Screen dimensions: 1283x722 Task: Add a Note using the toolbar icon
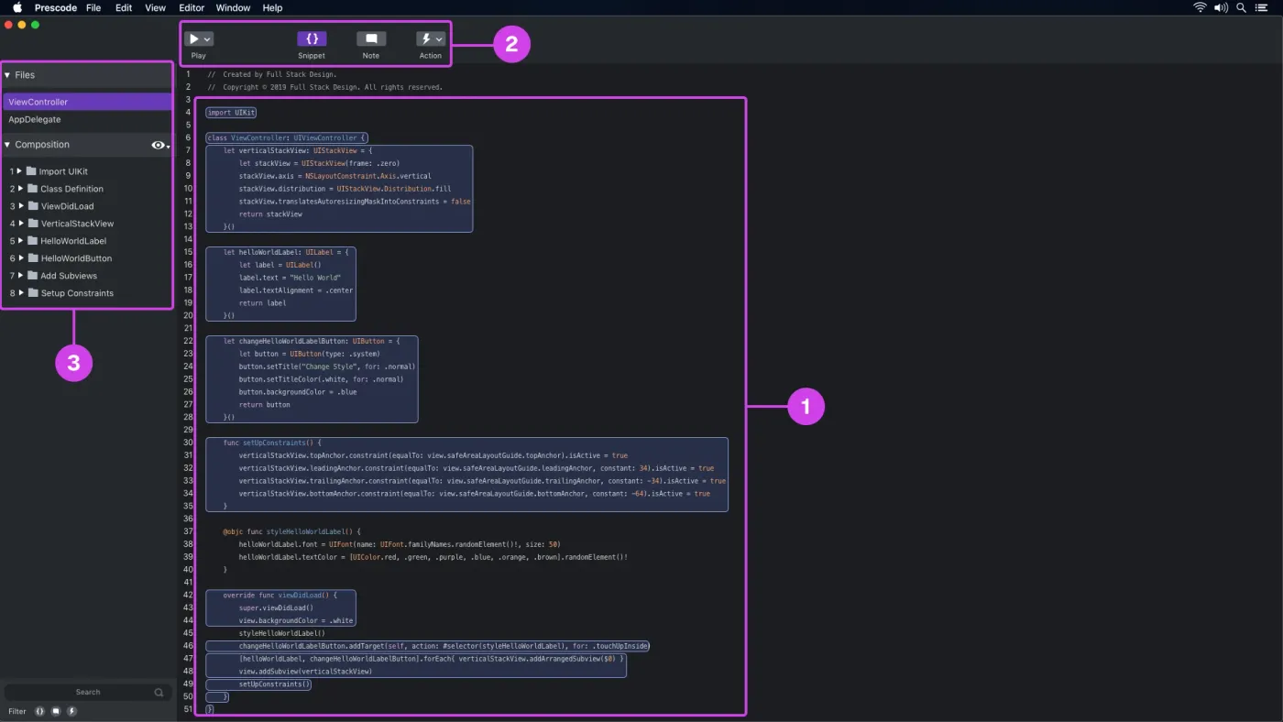pos(371,39)
